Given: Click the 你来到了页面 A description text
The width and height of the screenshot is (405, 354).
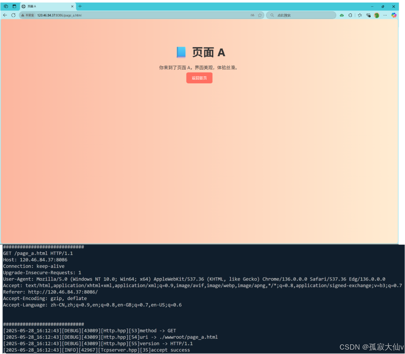Looking at the screenshot, I should click(x=199, y=68).
